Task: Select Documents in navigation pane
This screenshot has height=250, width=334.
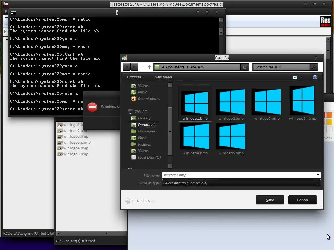Action: coord(144,125)
